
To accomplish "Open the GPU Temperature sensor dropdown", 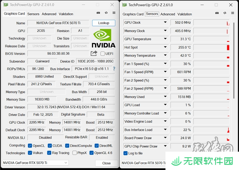I will click(x=165, y=39).
